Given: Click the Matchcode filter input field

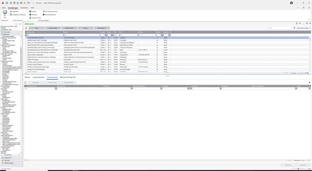Looking at the screenshot, I should [x=45, y=35].
